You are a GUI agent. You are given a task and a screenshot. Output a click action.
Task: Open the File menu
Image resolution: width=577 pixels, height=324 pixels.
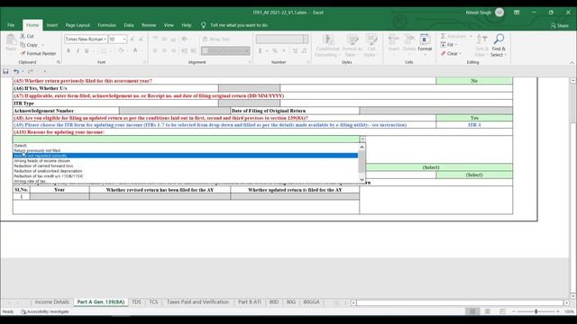(x=11, y=25)
